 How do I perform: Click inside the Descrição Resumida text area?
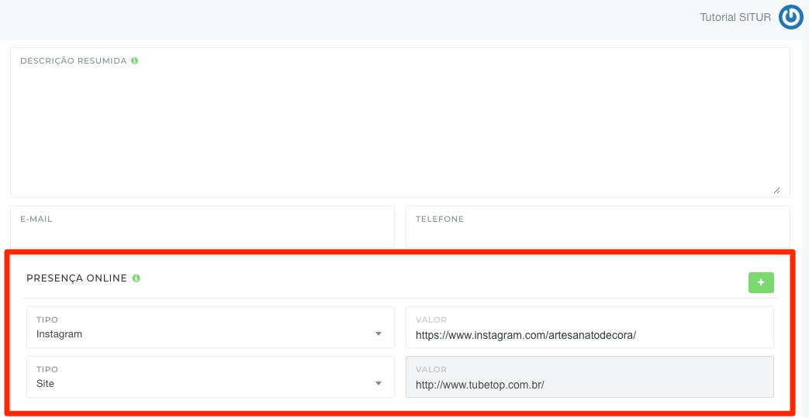[x=399, y=128]
